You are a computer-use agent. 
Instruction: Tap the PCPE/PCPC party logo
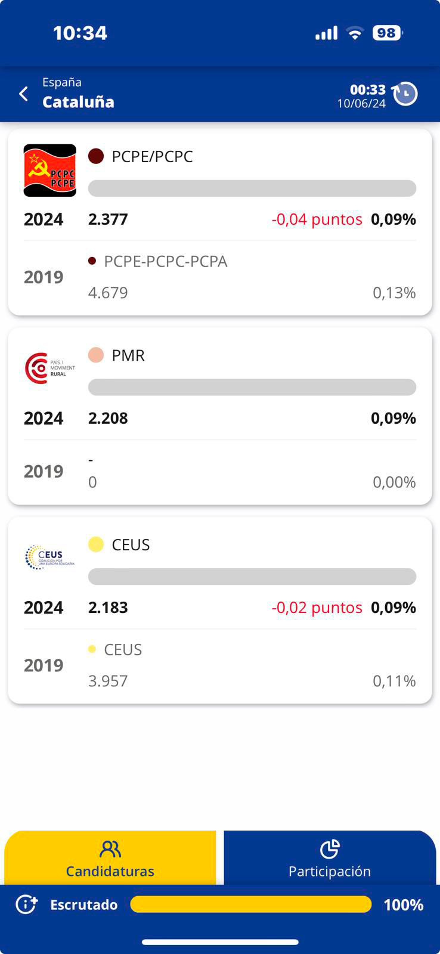[x=50, y=171]
